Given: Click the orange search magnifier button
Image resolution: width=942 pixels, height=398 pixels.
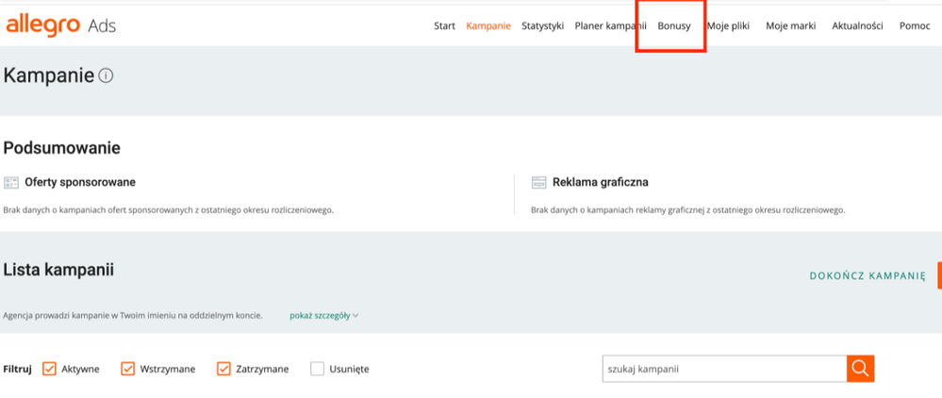Looking at the screenshot, I should [860, 369].
